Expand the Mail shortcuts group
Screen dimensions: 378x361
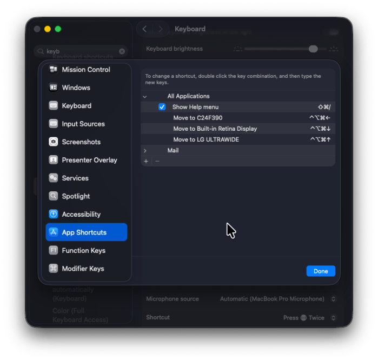[145, 151]
